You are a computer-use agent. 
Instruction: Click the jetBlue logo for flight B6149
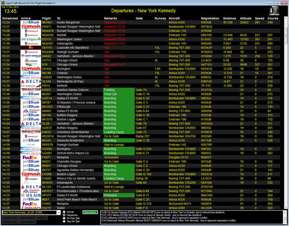pos(31,73)
